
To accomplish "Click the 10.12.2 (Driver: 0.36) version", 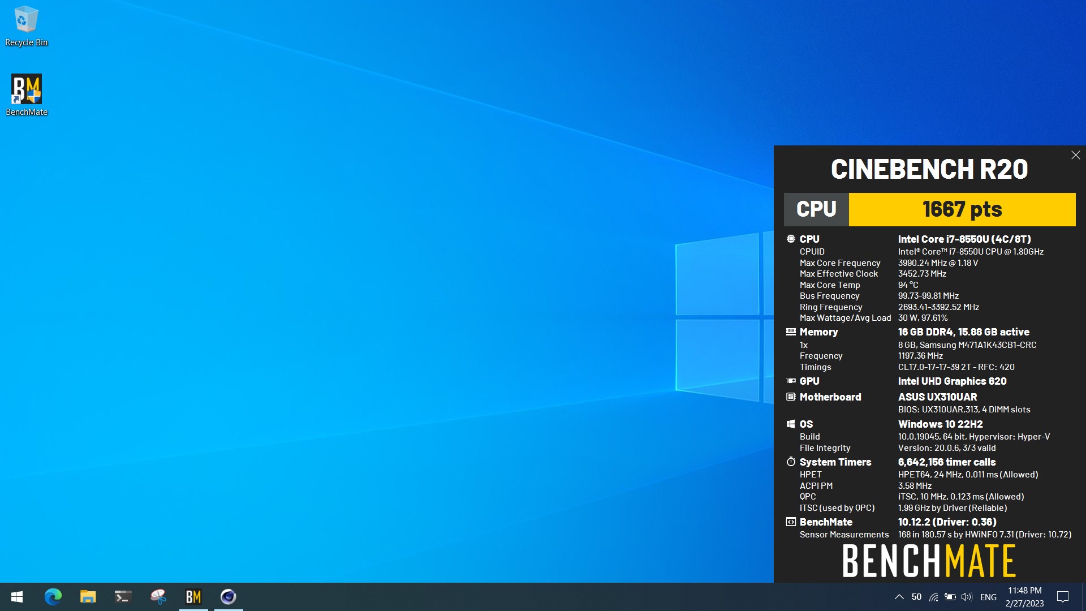I will (x=947, y=522).
